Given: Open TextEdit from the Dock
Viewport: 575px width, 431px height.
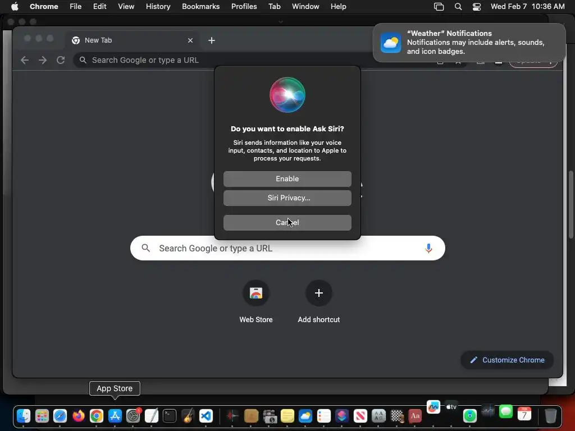Looking at the screenshot, I should click(151, 416).
